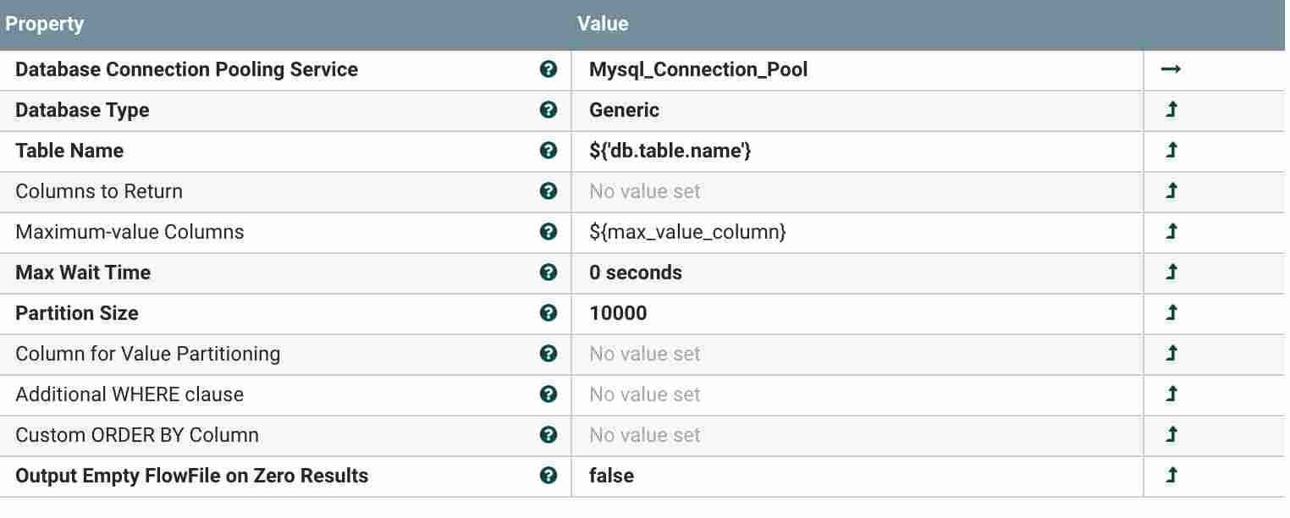Set value for Columns to Return

[x=645, y=191]
